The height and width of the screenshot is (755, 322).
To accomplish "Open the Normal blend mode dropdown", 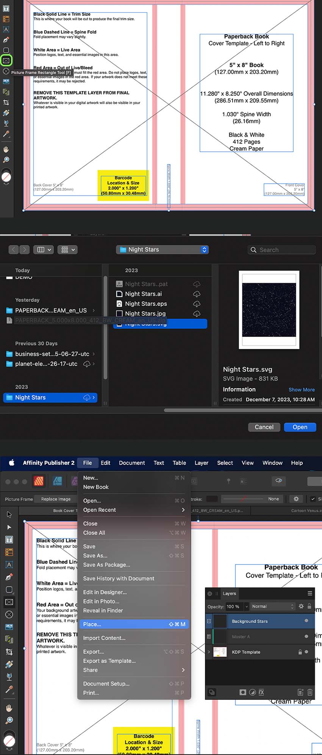I will (273, 606).
